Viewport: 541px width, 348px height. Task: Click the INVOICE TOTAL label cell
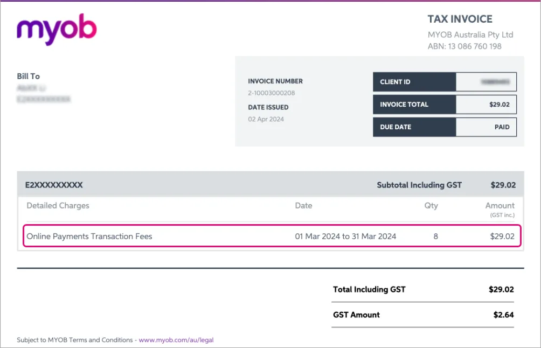(x=414, y=105)
